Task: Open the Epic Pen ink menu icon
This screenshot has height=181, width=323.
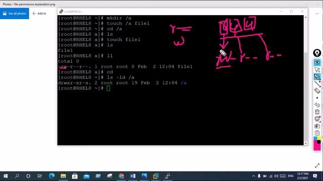Action: 317,53
